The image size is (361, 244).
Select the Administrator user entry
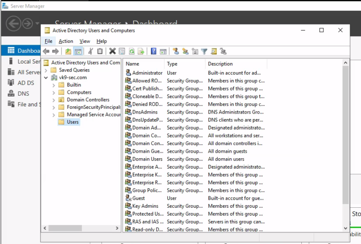(x=147, y=73)
